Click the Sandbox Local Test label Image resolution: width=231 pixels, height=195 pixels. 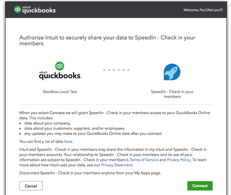click(x=60, y=91)
